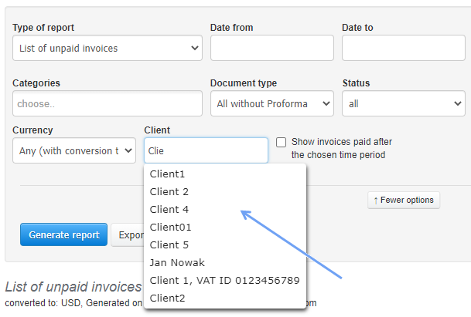The width and height of the screenshot is (471, 317).
Task: Click the partially hidden Export button
Action: click(128, 235)
